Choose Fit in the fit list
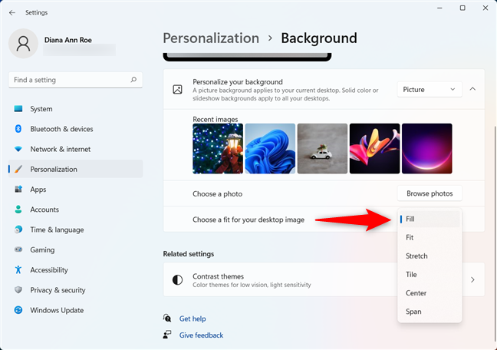 point(430,237)
